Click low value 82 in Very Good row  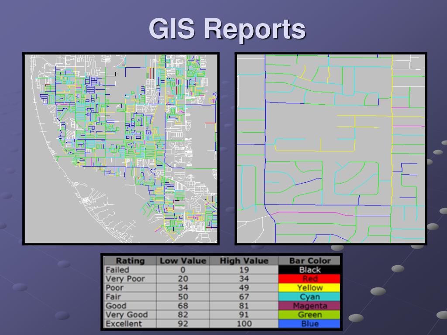pyautogui.click(x=183, y=315)
